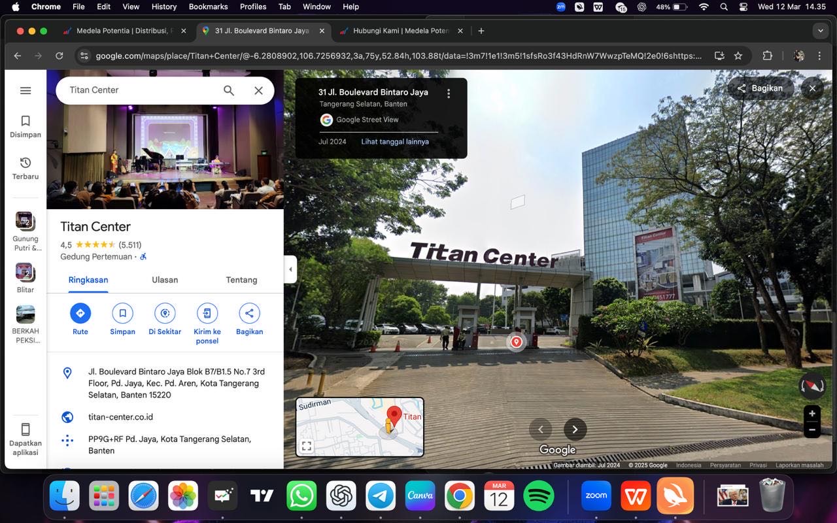Open the Profiles menu
Viewport: 837px width, 523px height.
tap(253, 7)
